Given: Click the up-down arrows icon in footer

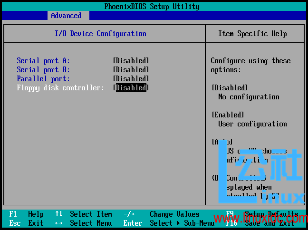Looking at the screenshot, I should coord(59,214).
